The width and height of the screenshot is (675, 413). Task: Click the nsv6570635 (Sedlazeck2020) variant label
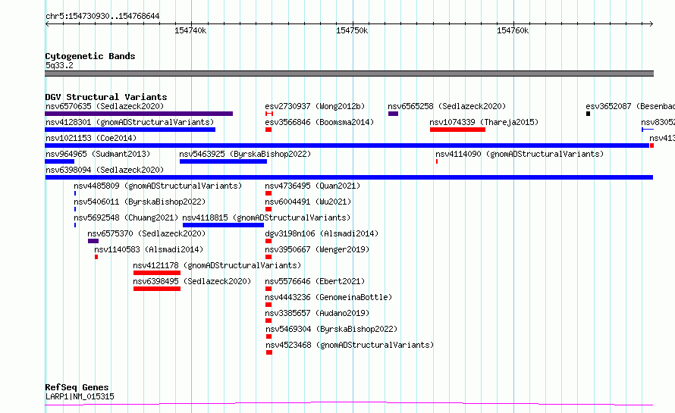[x=105, y=106]
